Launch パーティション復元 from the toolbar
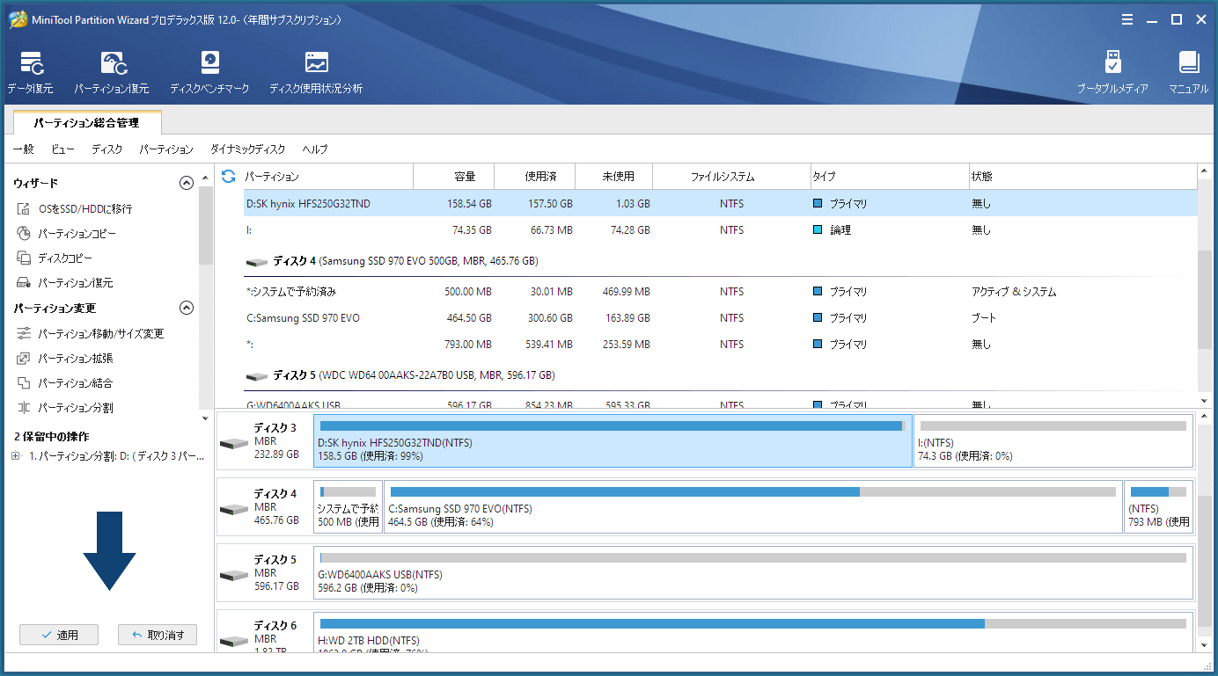The image size is (1218, 676). pyautogui.click(x=112, y=72)
